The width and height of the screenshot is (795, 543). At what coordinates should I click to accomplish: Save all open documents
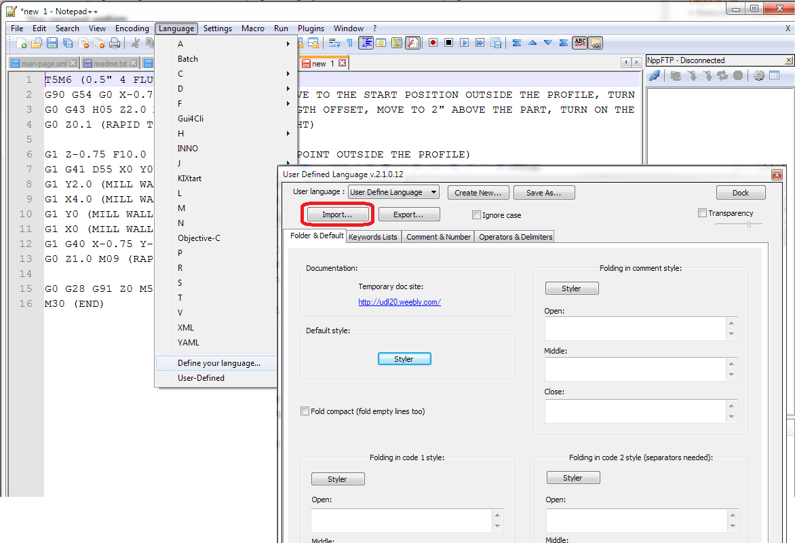tap(67, 42)
